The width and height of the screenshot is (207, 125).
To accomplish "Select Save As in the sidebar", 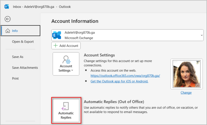I will 17,57.
